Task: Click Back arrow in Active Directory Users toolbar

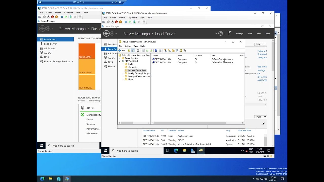Action: [x=120, y=50]
